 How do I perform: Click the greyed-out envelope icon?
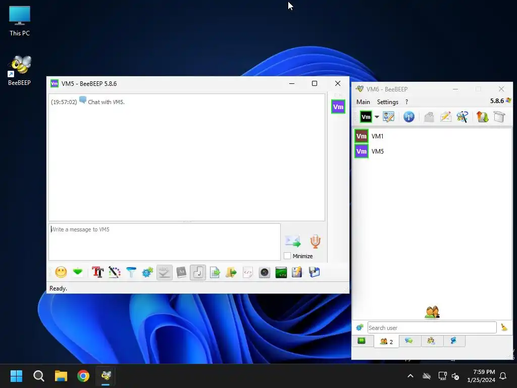pos(429,117)
